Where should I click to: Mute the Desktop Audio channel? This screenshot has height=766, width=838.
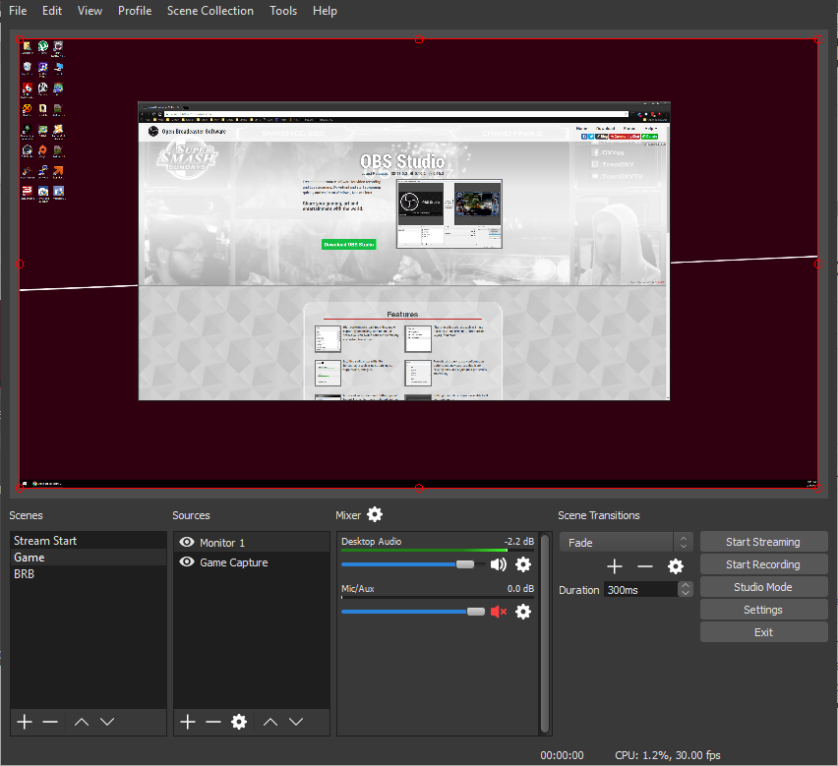click(x=498, y=564)
